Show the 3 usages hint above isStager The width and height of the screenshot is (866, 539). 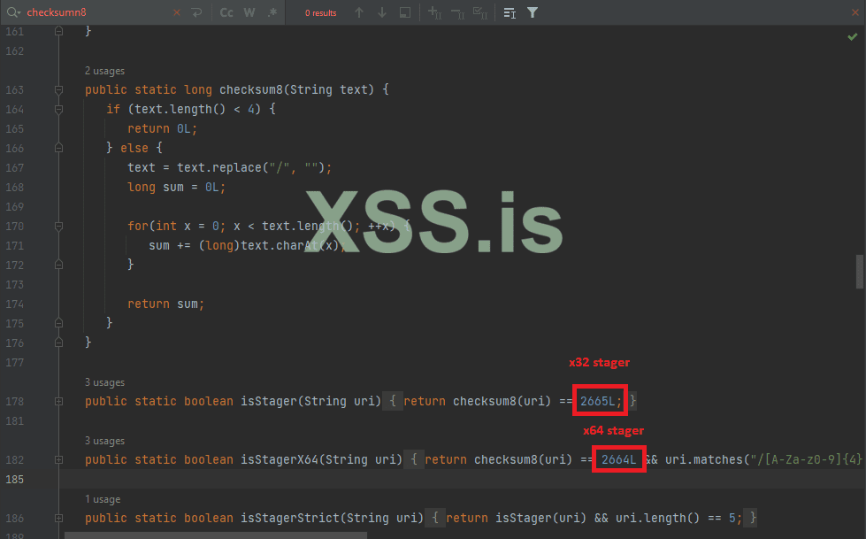(x=104, y=382)
